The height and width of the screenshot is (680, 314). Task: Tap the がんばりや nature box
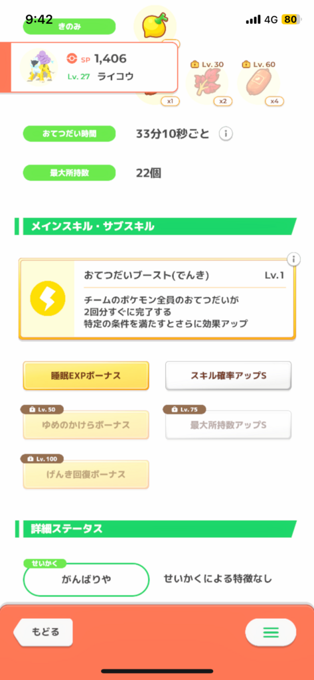click(86, 579)
